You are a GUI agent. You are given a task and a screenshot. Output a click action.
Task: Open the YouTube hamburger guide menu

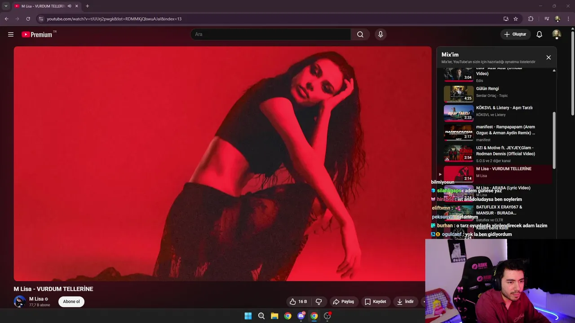coord(11,35)
